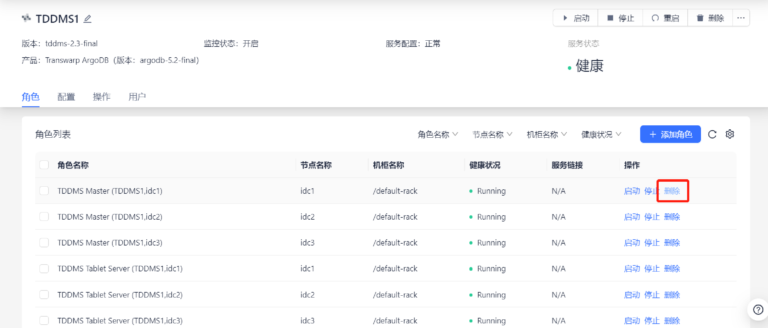Click 启动 for Tablet Server idc1
This screenshot has height=328, width=768.
pyautogui.click(x=632, y=269)
